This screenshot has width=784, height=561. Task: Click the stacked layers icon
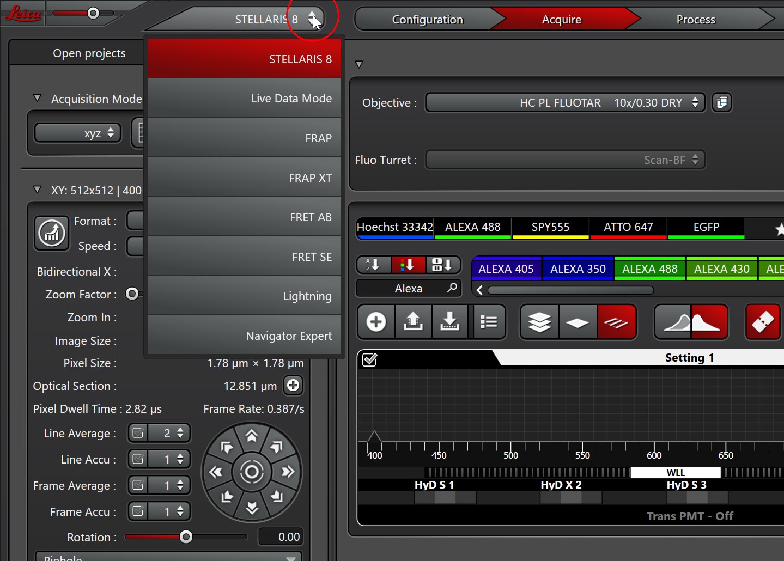pos(539,322)
